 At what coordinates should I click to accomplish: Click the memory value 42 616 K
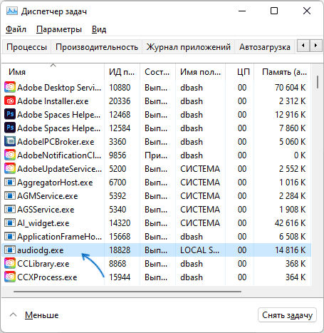click(290, 223)
